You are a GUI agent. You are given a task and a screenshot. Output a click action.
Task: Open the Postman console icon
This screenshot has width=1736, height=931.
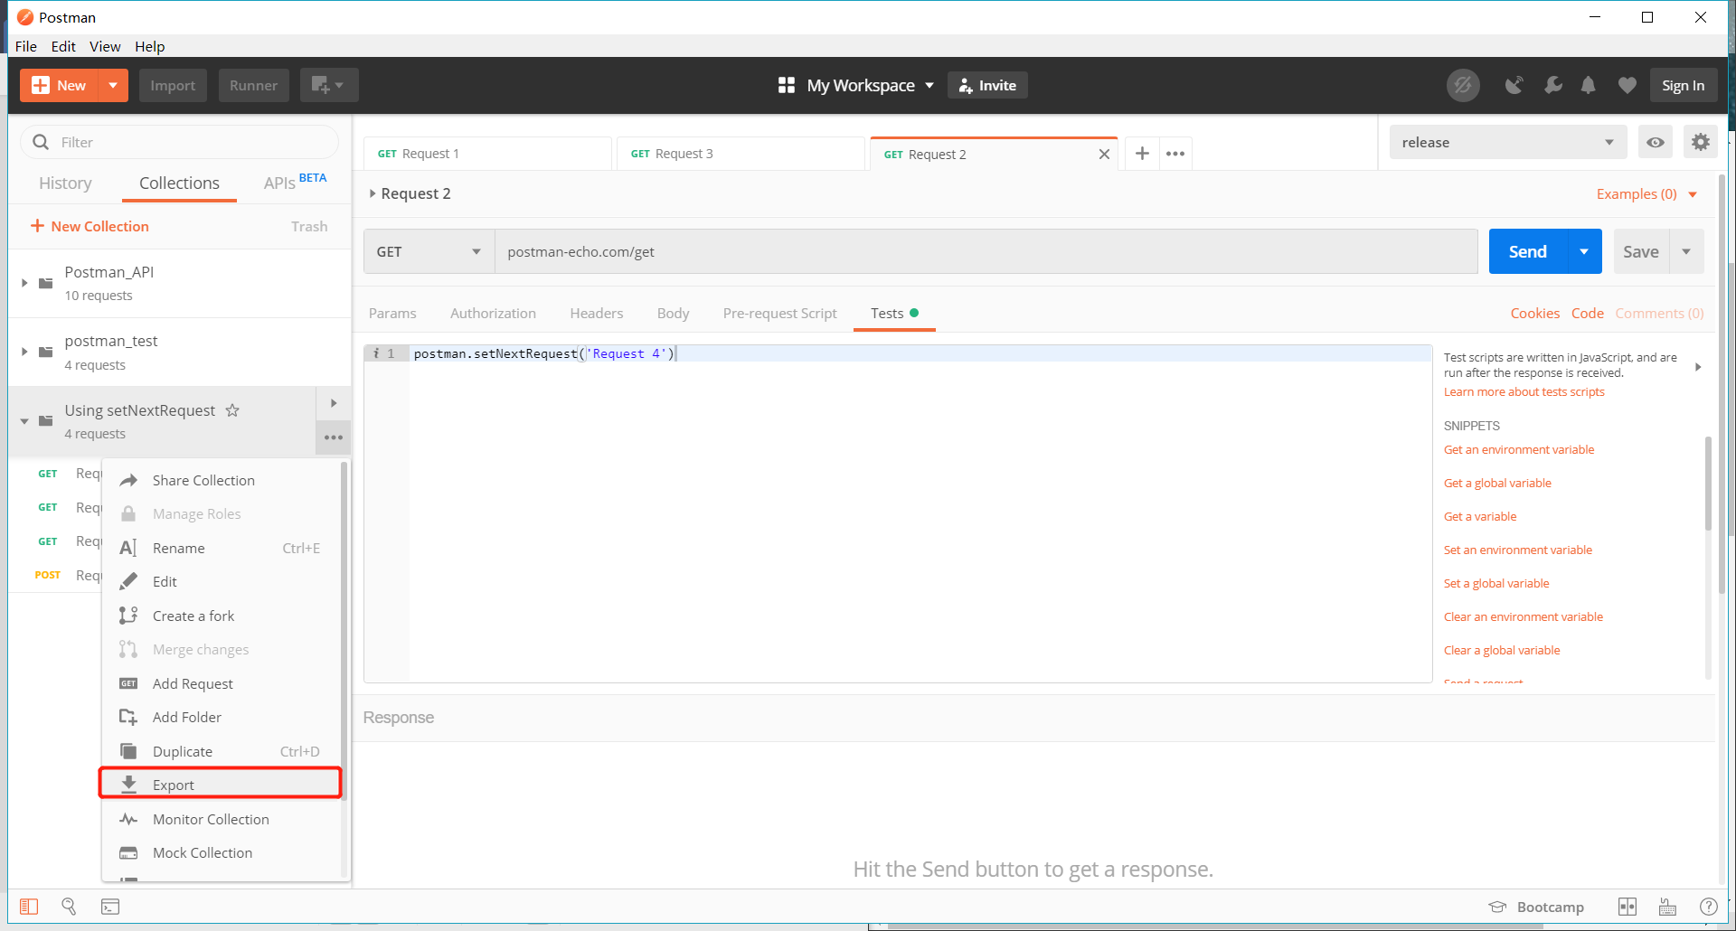110,907
